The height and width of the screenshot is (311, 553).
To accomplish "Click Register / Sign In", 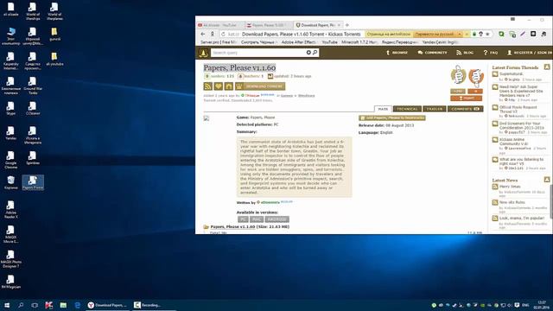I will tap(530, 53).
